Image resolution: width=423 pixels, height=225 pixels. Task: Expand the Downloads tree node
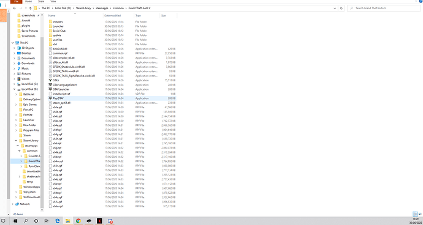tap(14, 64)
